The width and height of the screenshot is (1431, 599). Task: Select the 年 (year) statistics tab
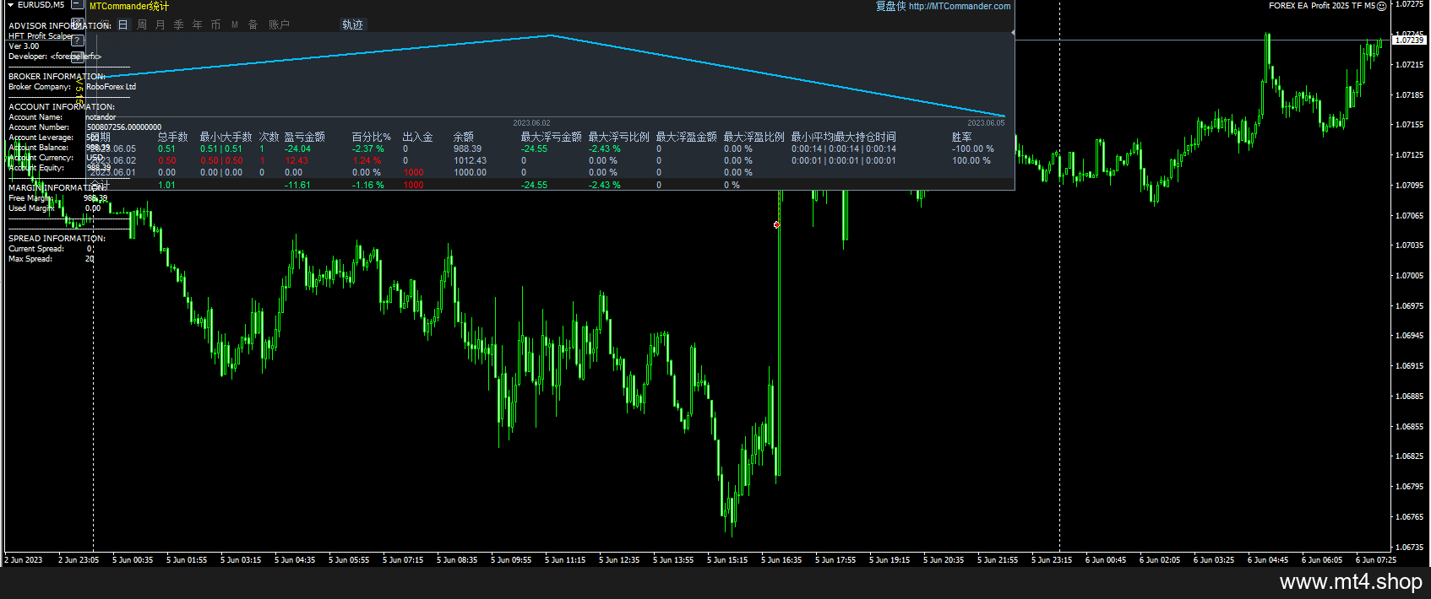(198, 25)
